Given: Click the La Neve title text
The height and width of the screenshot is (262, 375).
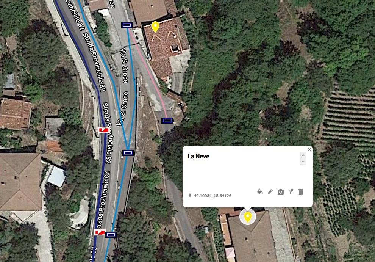Looking at the screenshot, I should click(198, 156).
